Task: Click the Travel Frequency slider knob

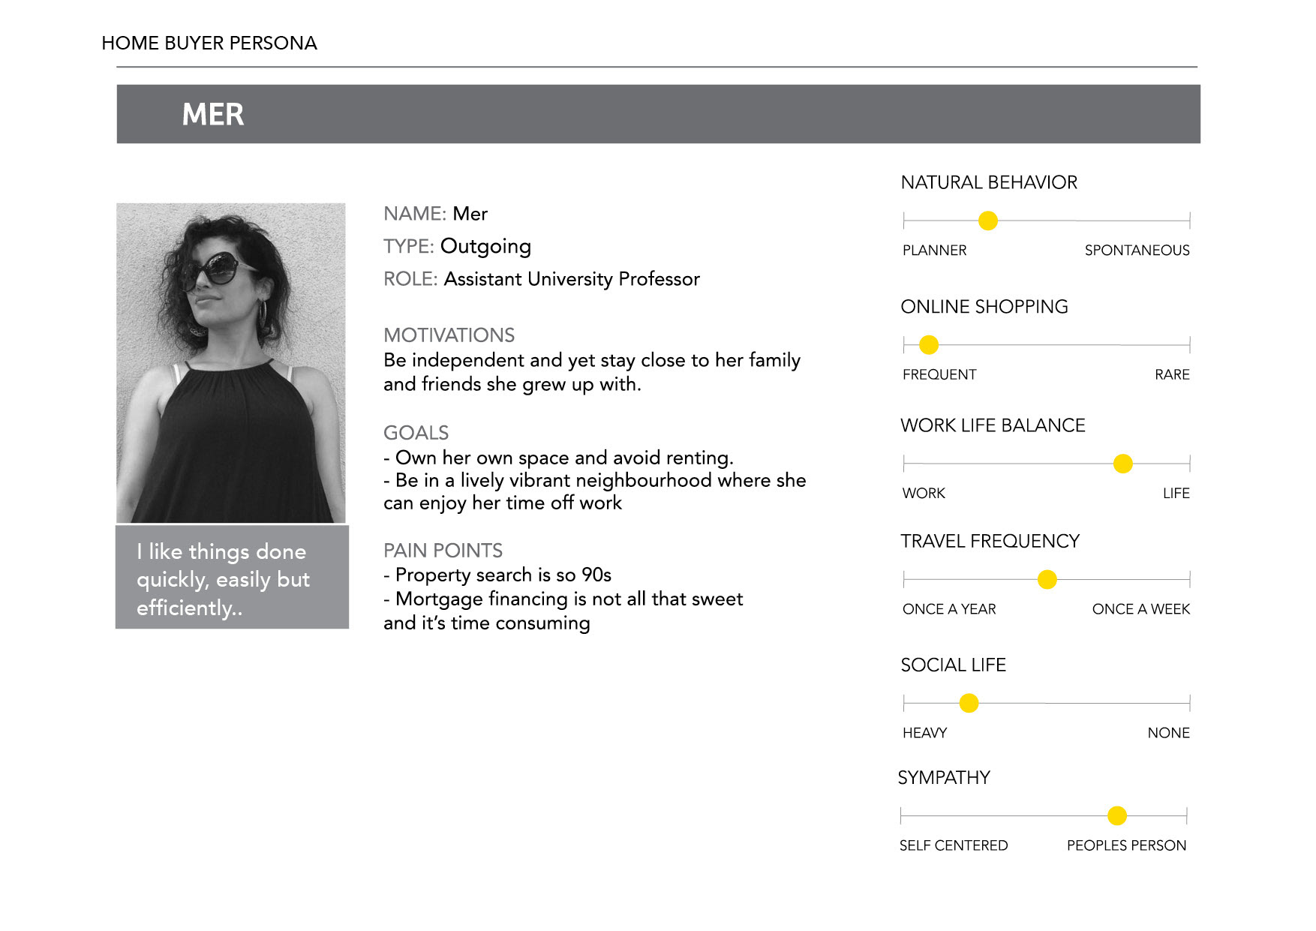Action: (x=1047, y=579)
